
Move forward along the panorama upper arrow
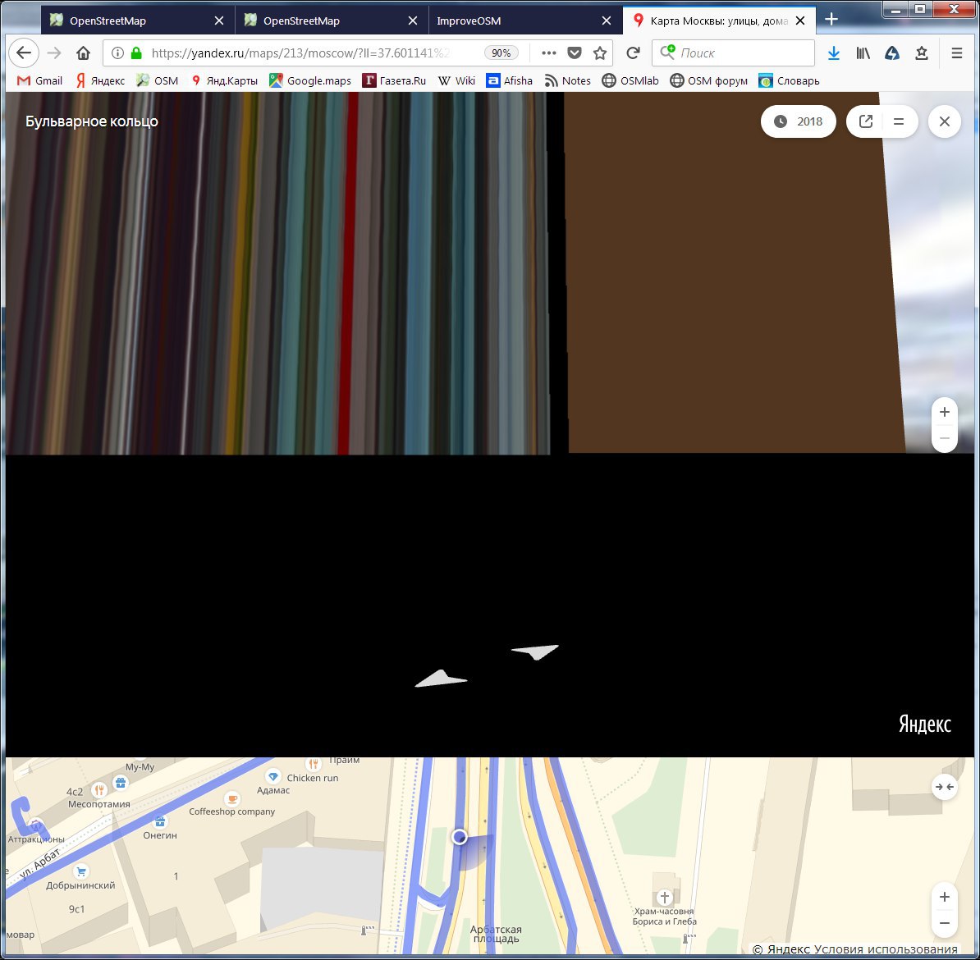(x=536, y=651)
